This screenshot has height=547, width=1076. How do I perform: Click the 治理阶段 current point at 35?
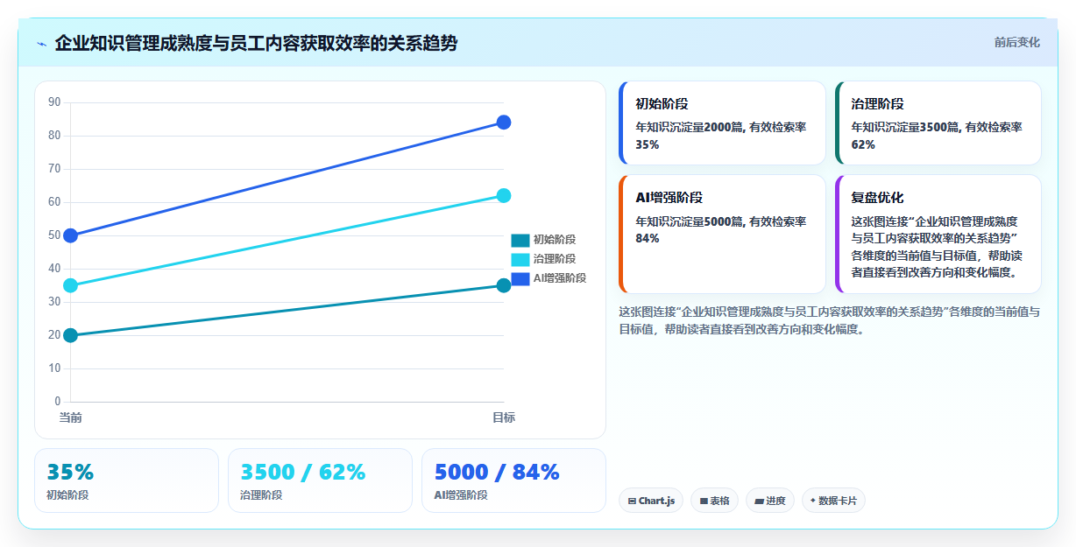[x=71, y=285]
